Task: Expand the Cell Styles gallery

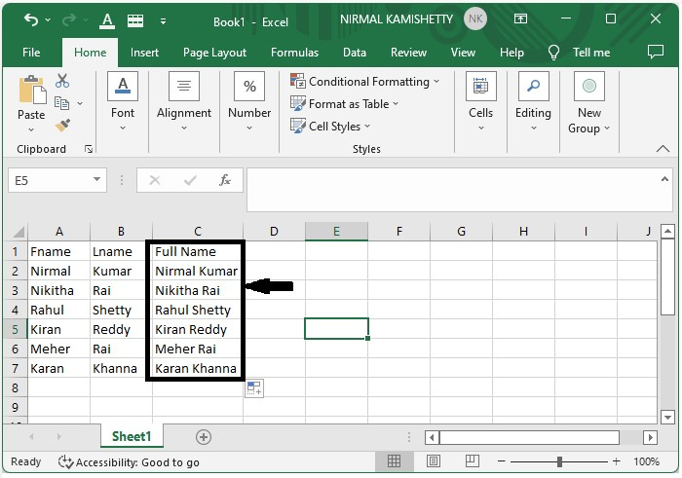Action: [x=331, y=126]
